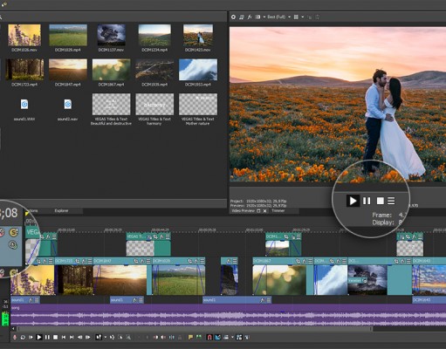Select DCIM1423.mov couple thumbnail
Viewport: 446px width, 349px height.
(x=198, y=35)
